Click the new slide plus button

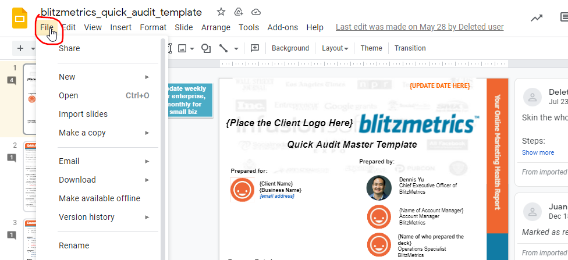20,48
